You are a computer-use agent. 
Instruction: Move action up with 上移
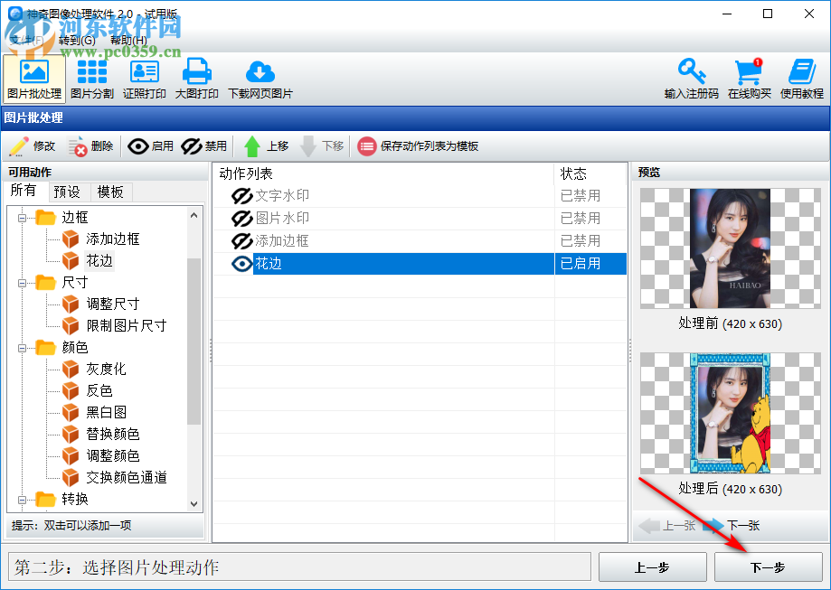[x=266, y=146]
